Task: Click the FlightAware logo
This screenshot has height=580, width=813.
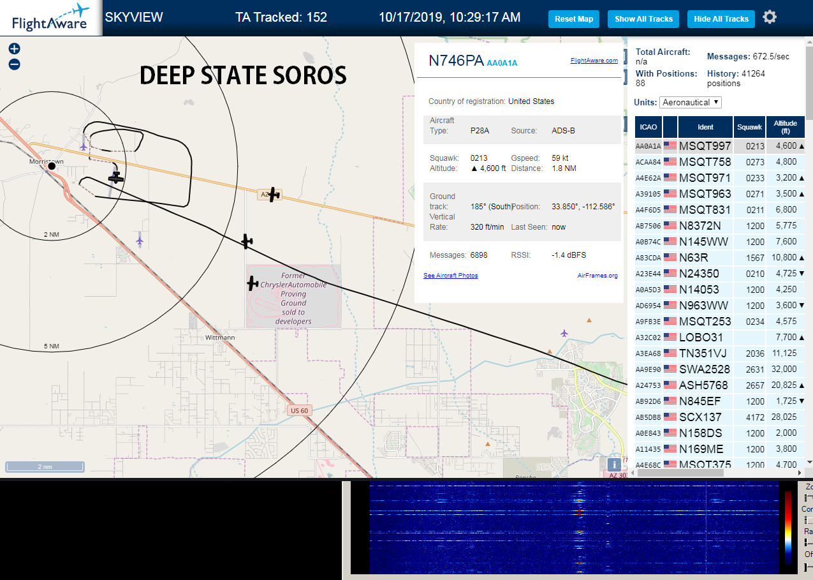Action: point(51,18)
